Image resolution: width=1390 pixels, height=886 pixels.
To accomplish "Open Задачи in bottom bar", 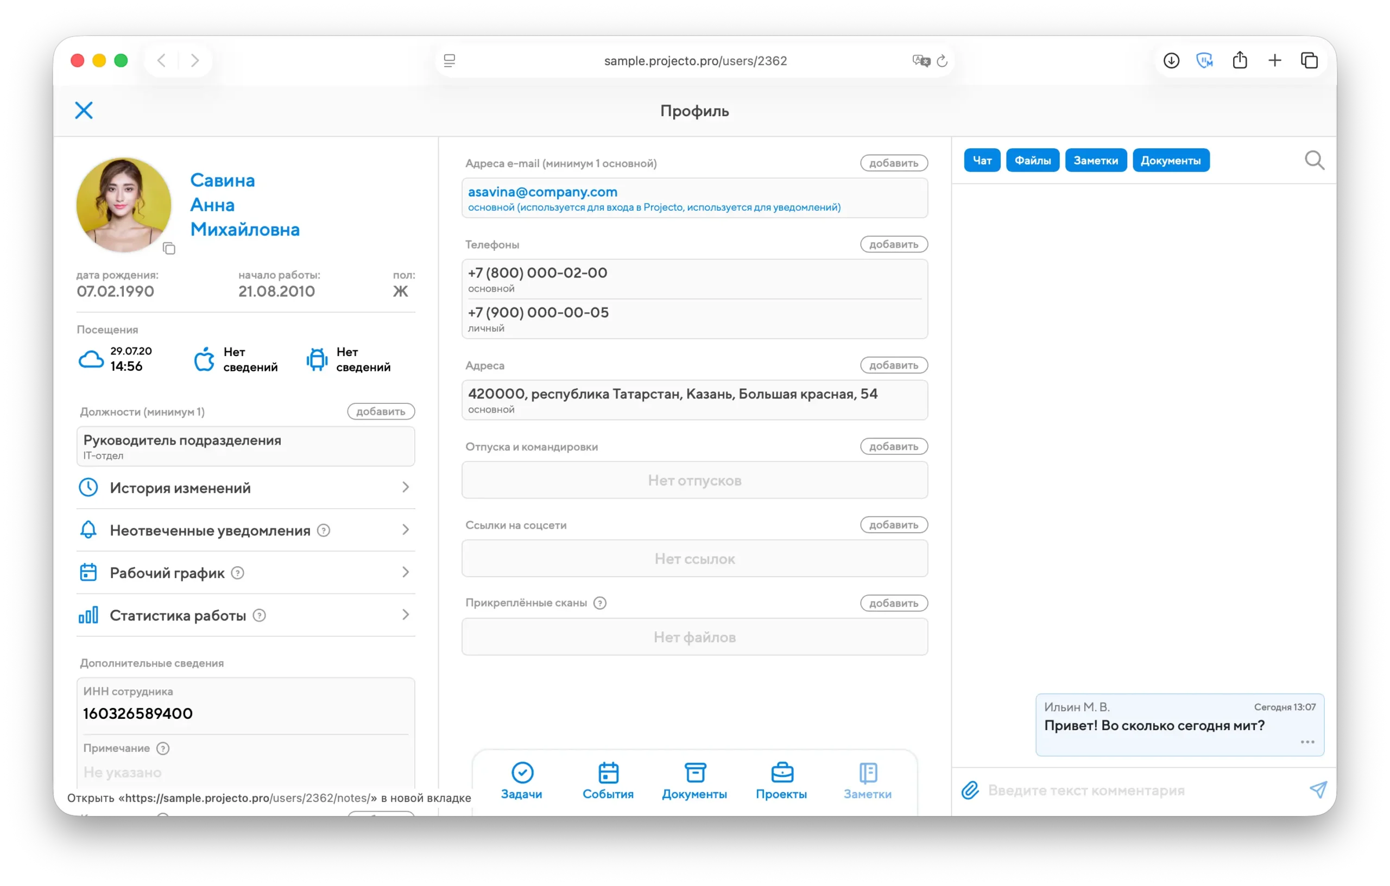I will 522,780.
